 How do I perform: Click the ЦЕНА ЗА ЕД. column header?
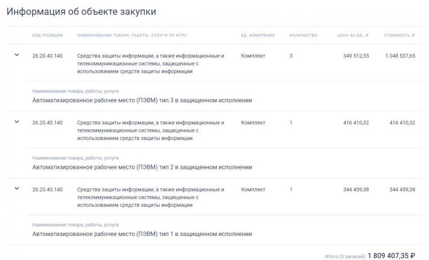[353, 35]
